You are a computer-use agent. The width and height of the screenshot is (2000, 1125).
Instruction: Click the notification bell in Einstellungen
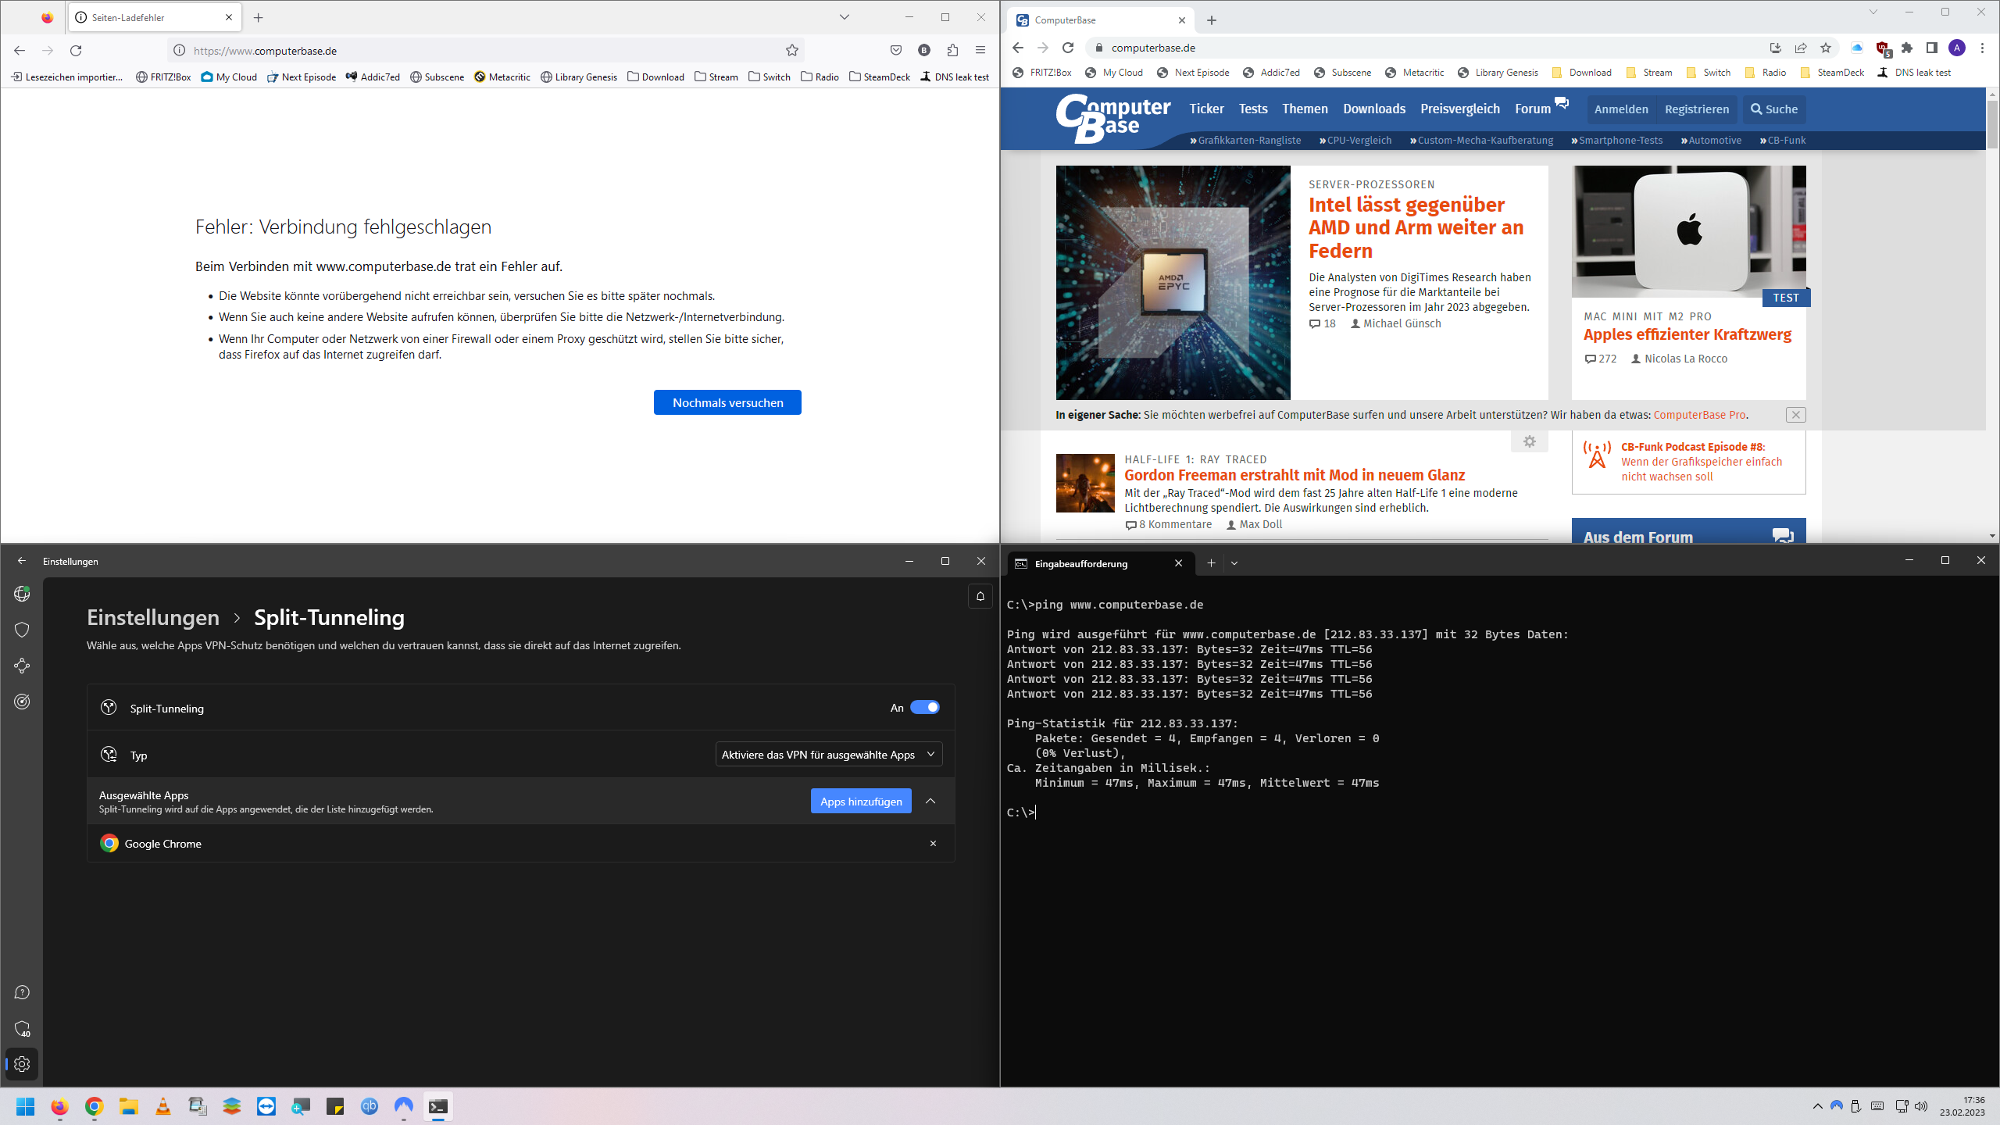[x=980, y=596]
